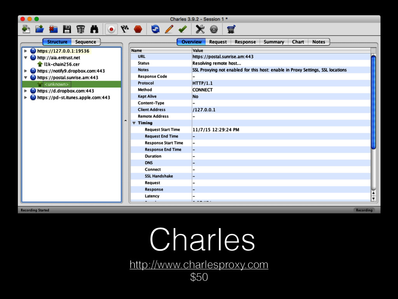Collapse the http://aia.entrust.net host node
The image size is (398, 299).
click(26, 58)
